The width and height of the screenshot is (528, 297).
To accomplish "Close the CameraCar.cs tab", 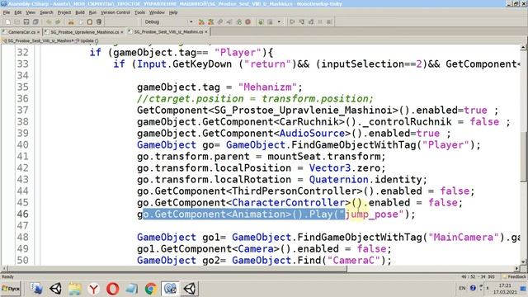I will tap(39, 32).
